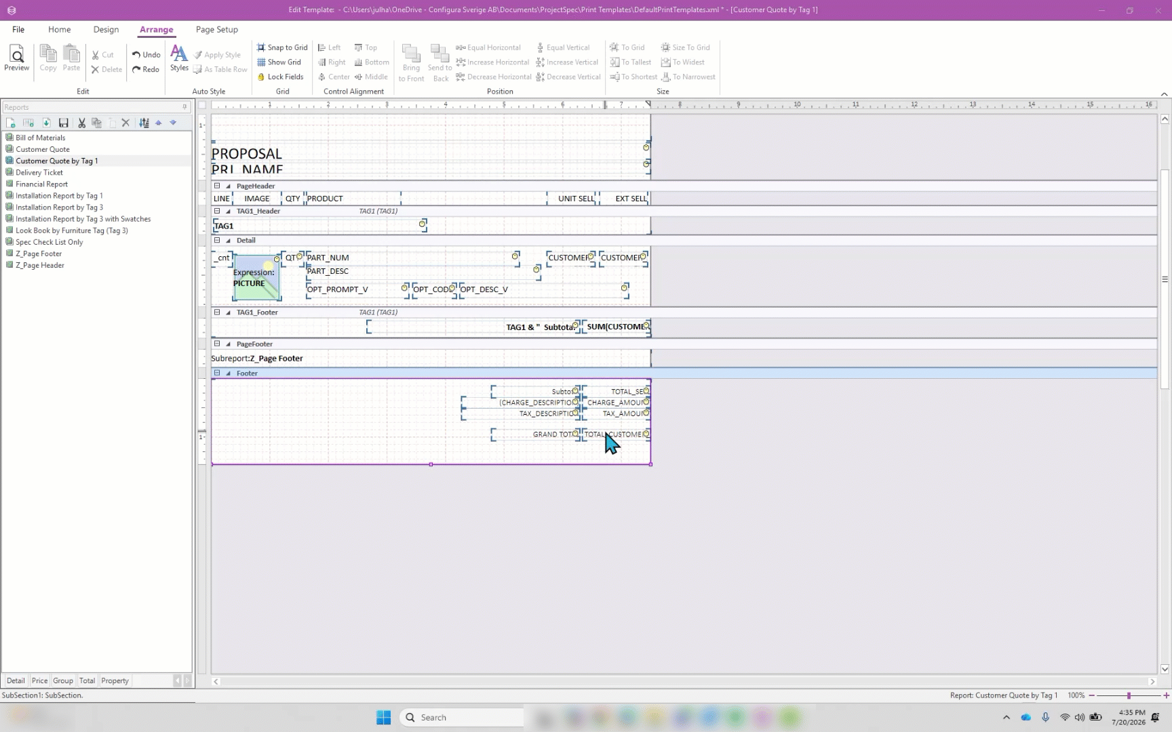
Task: Click the zoom out minus button
Action: 1091,695
